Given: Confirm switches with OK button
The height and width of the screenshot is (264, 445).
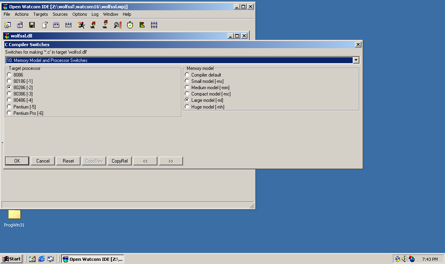Looking at the screenshot, I should coord(17,161).
